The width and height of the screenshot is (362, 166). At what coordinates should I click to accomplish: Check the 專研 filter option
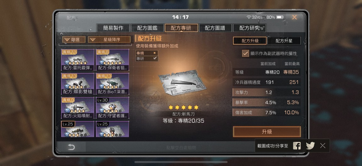coord(147,58)
